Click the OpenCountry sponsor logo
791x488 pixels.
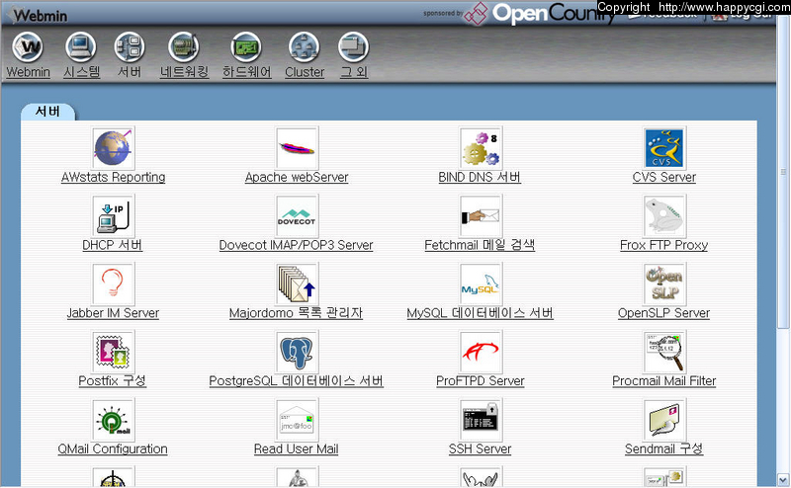pos(540,14)
